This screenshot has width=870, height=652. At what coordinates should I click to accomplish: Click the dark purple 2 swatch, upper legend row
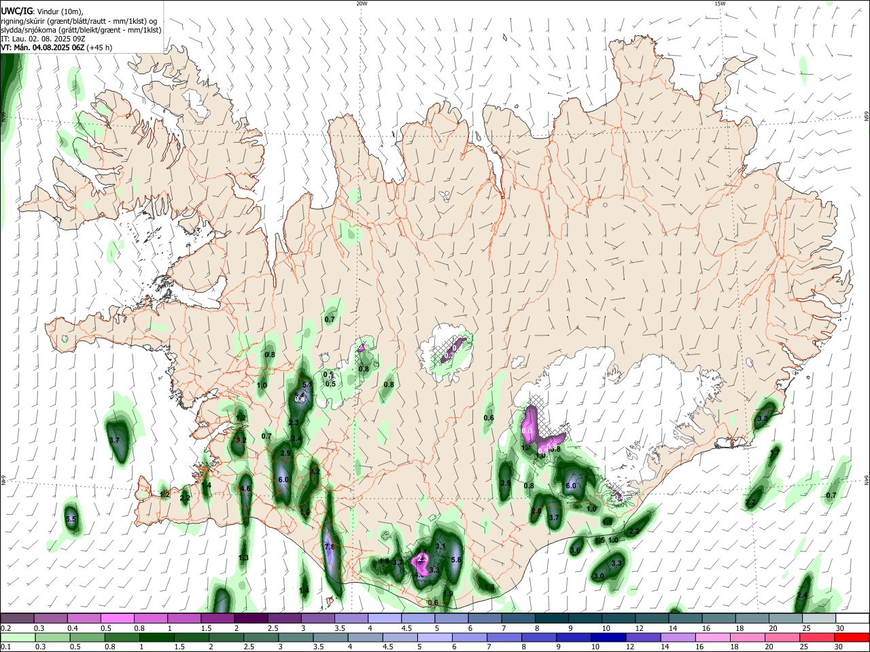point(250,618)
